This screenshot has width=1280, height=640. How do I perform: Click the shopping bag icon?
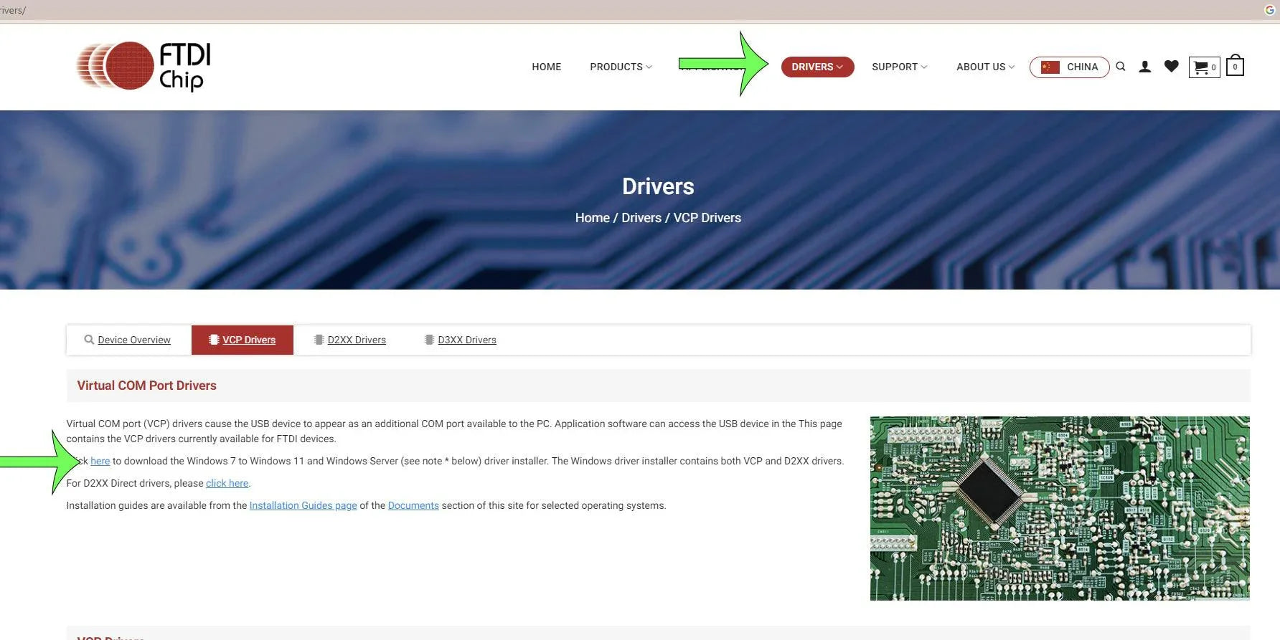coord(1235,66)
